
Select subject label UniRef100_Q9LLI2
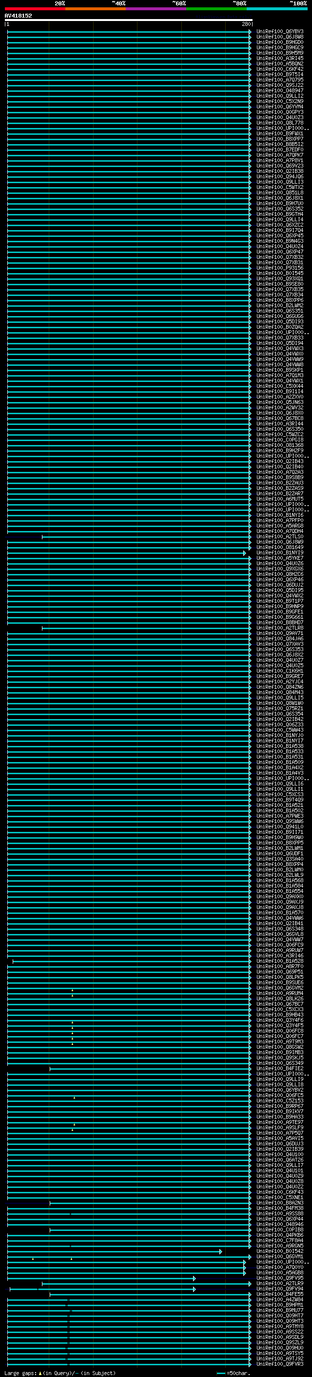[280, 96]
